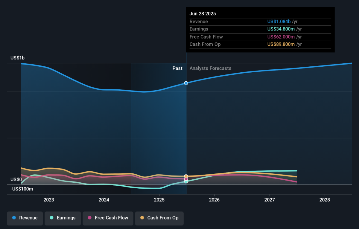Click the Analysts Forecasts label
This screenshot has width=359, height=229.
pyautogui.click(x=210, y=68)
